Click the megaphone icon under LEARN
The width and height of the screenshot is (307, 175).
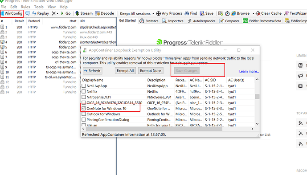point(300,76)
